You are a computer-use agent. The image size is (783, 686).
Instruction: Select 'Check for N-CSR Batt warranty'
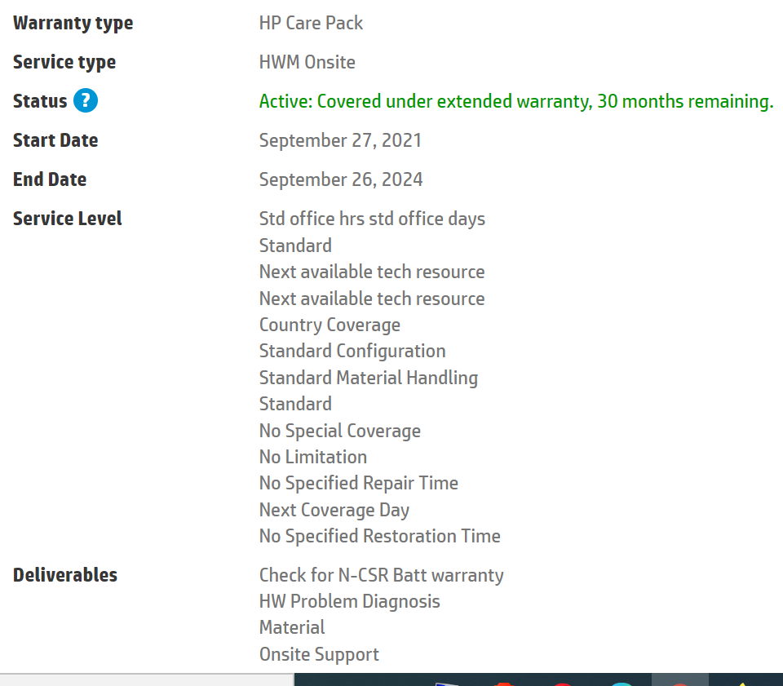(x=381, y=575)
